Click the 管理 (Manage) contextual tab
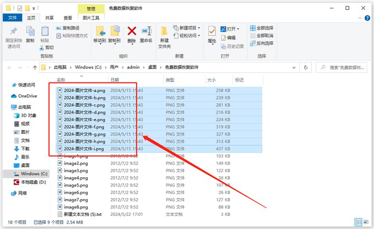 pos(91,9)
